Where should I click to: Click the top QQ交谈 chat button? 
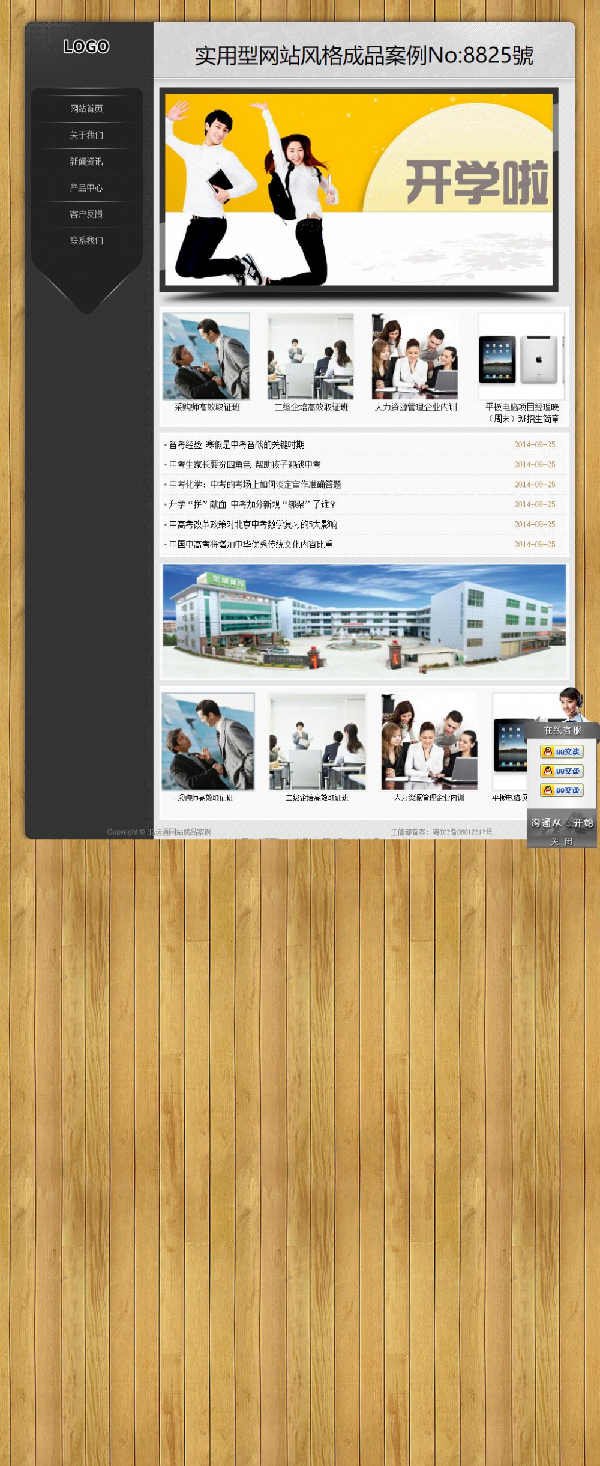(562, 751)
